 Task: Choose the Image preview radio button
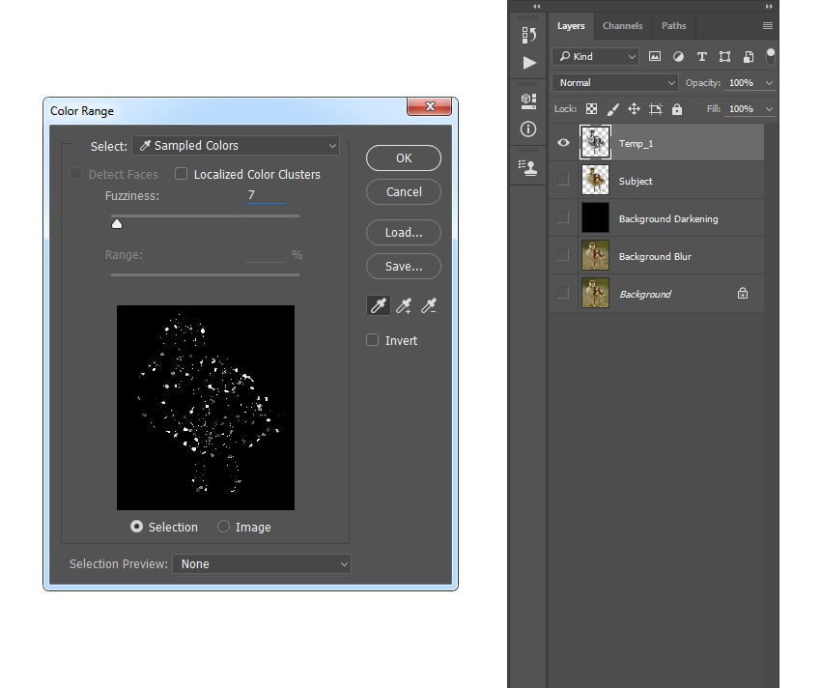click(224, 527)
